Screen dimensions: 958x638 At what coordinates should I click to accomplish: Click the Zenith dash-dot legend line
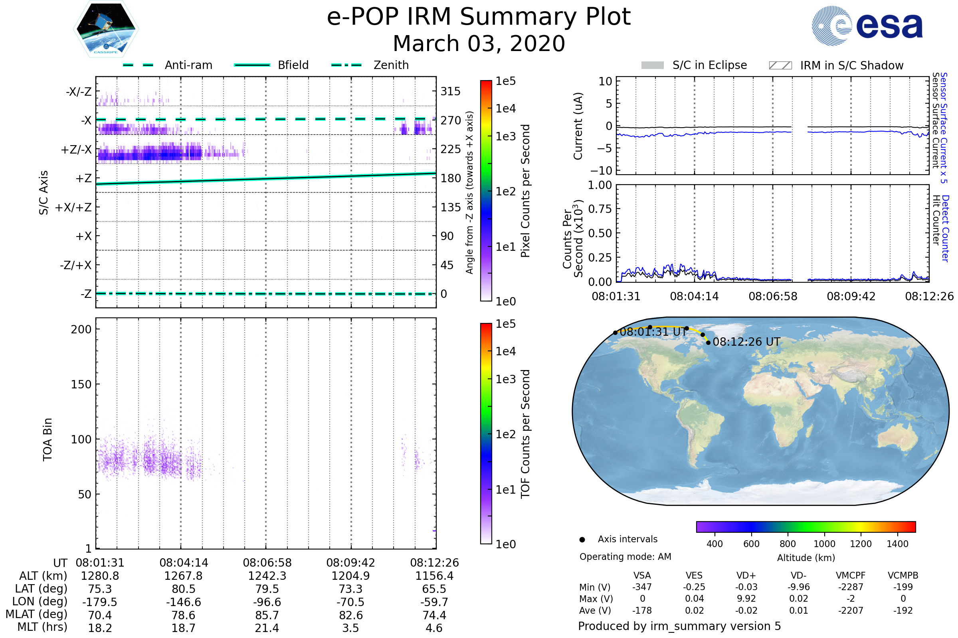tap(346, 65)
